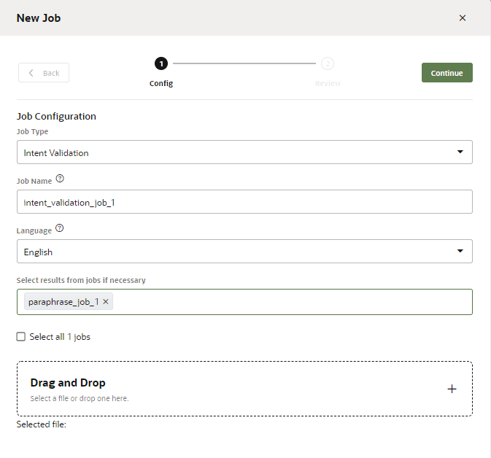Viewport: 491px width, 458px height.
Task: Click the plus icon to add file
Action: coord(452,389)
